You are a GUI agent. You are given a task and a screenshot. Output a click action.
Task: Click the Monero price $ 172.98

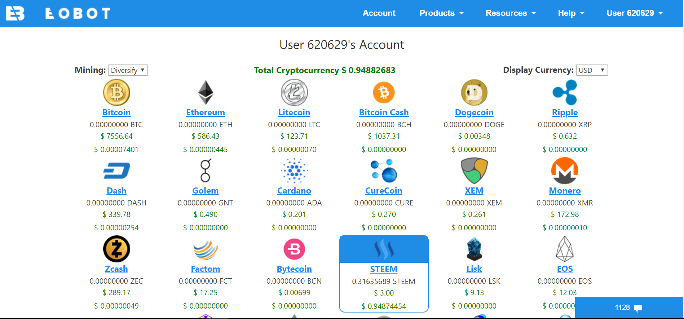(565, 214)
